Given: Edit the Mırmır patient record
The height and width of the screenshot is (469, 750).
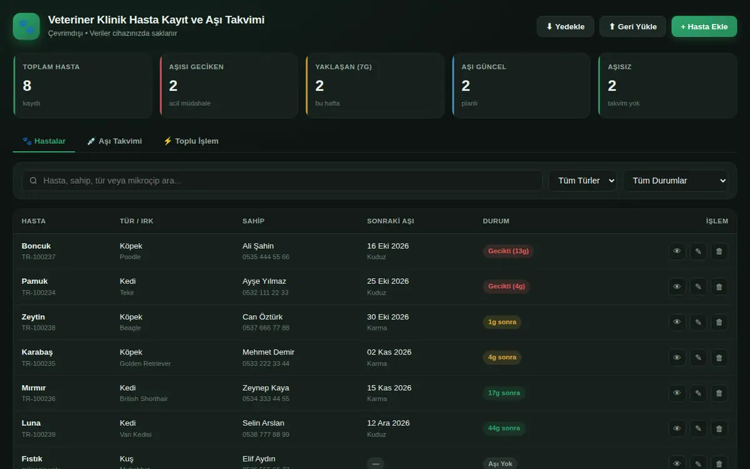Looking at the screenshot, I should click(x=698, y=393).
